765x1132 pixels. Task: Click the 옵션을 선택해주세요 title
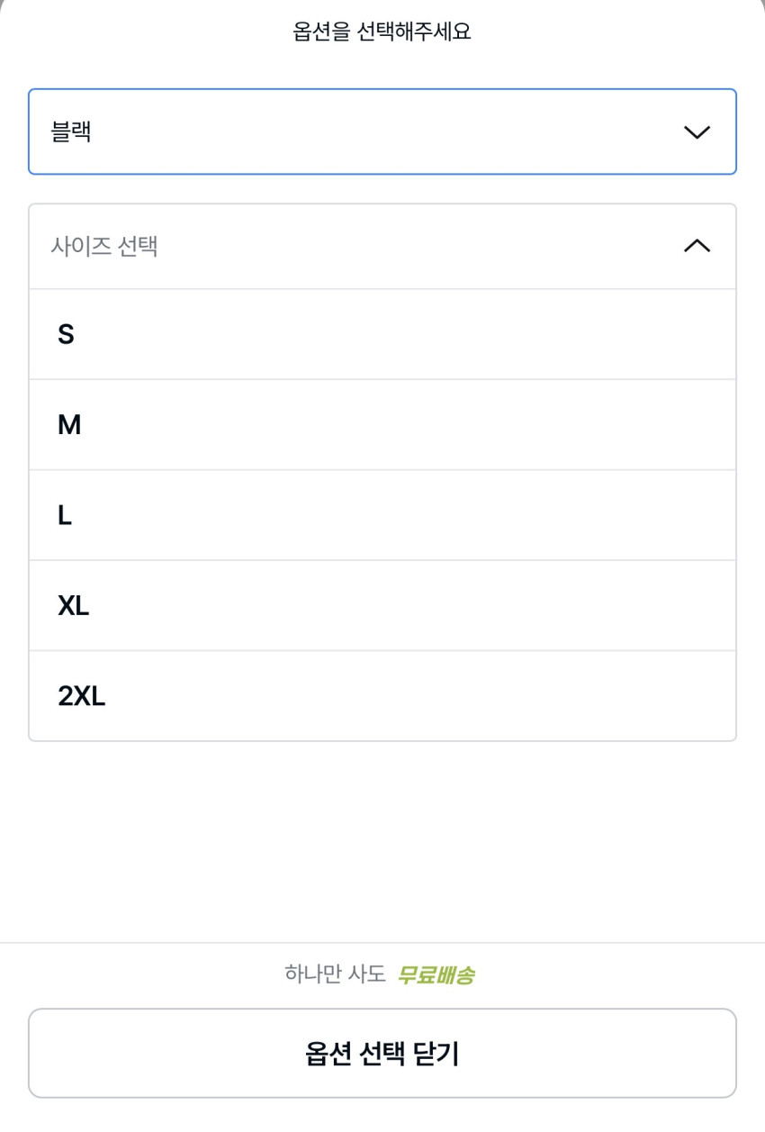382,32
